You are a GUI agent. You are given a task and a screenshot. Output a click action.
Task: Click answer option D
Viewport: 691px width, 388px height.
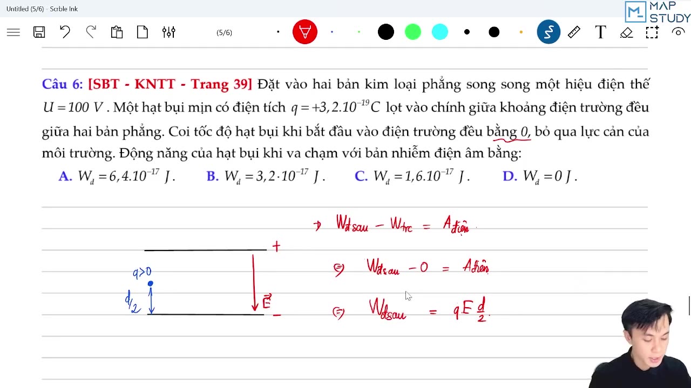coord(540,177)
